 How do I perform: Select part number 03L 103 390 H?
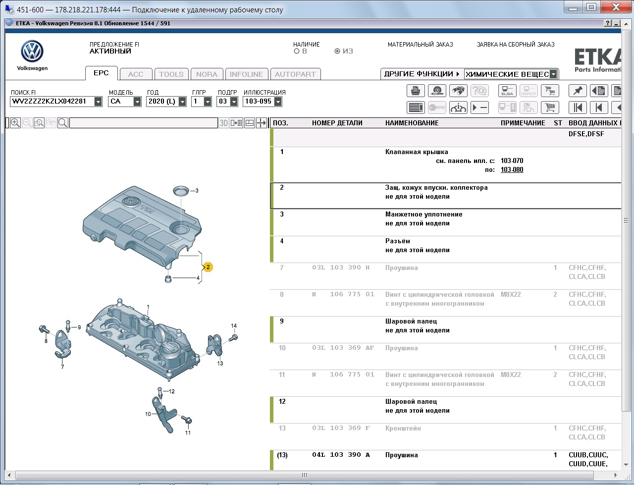[x=341, y=268]
